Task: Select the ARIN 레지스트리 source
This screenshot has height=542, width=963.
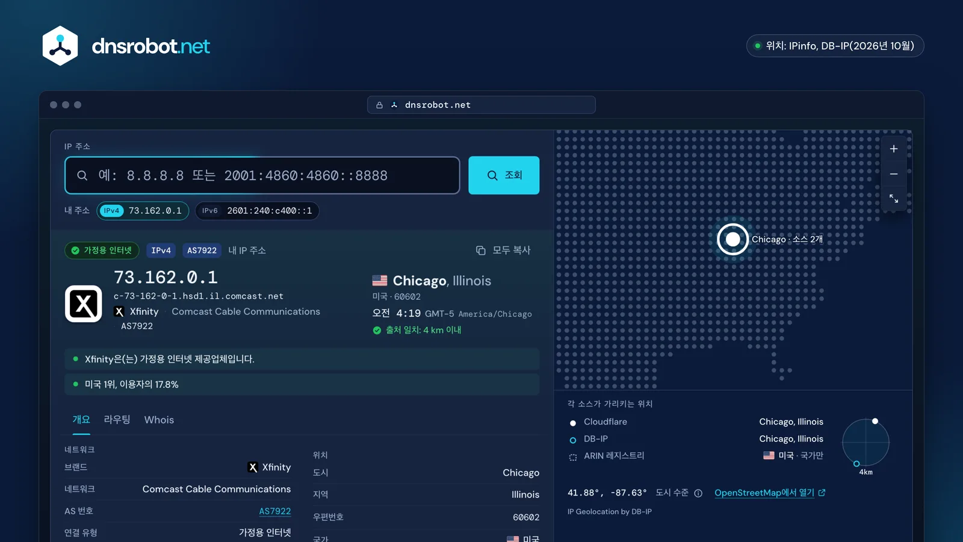Action: pyautogui.click(x=607, y=456)
